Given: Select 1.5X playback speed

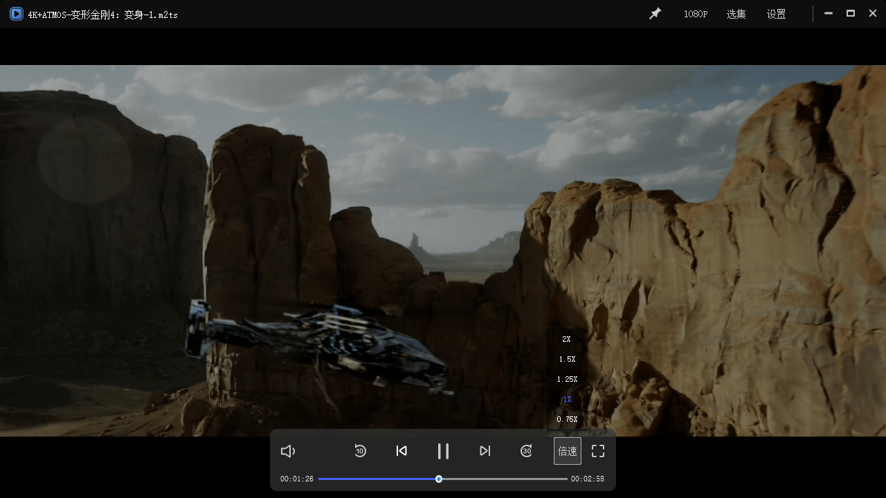Looking at the screenshot, I should [x=567, y=360].
